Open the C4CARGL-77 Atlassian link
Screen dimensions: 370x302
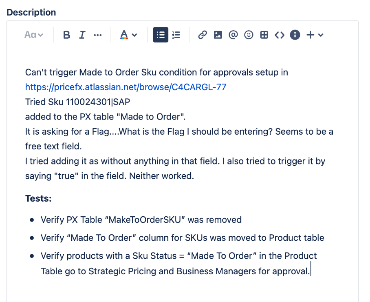(126, 87)
